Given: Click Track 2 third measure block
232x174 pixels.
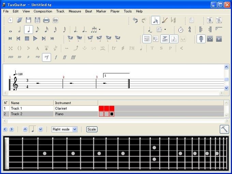Looking at the screenshot, I should click(x=112, y=114).
